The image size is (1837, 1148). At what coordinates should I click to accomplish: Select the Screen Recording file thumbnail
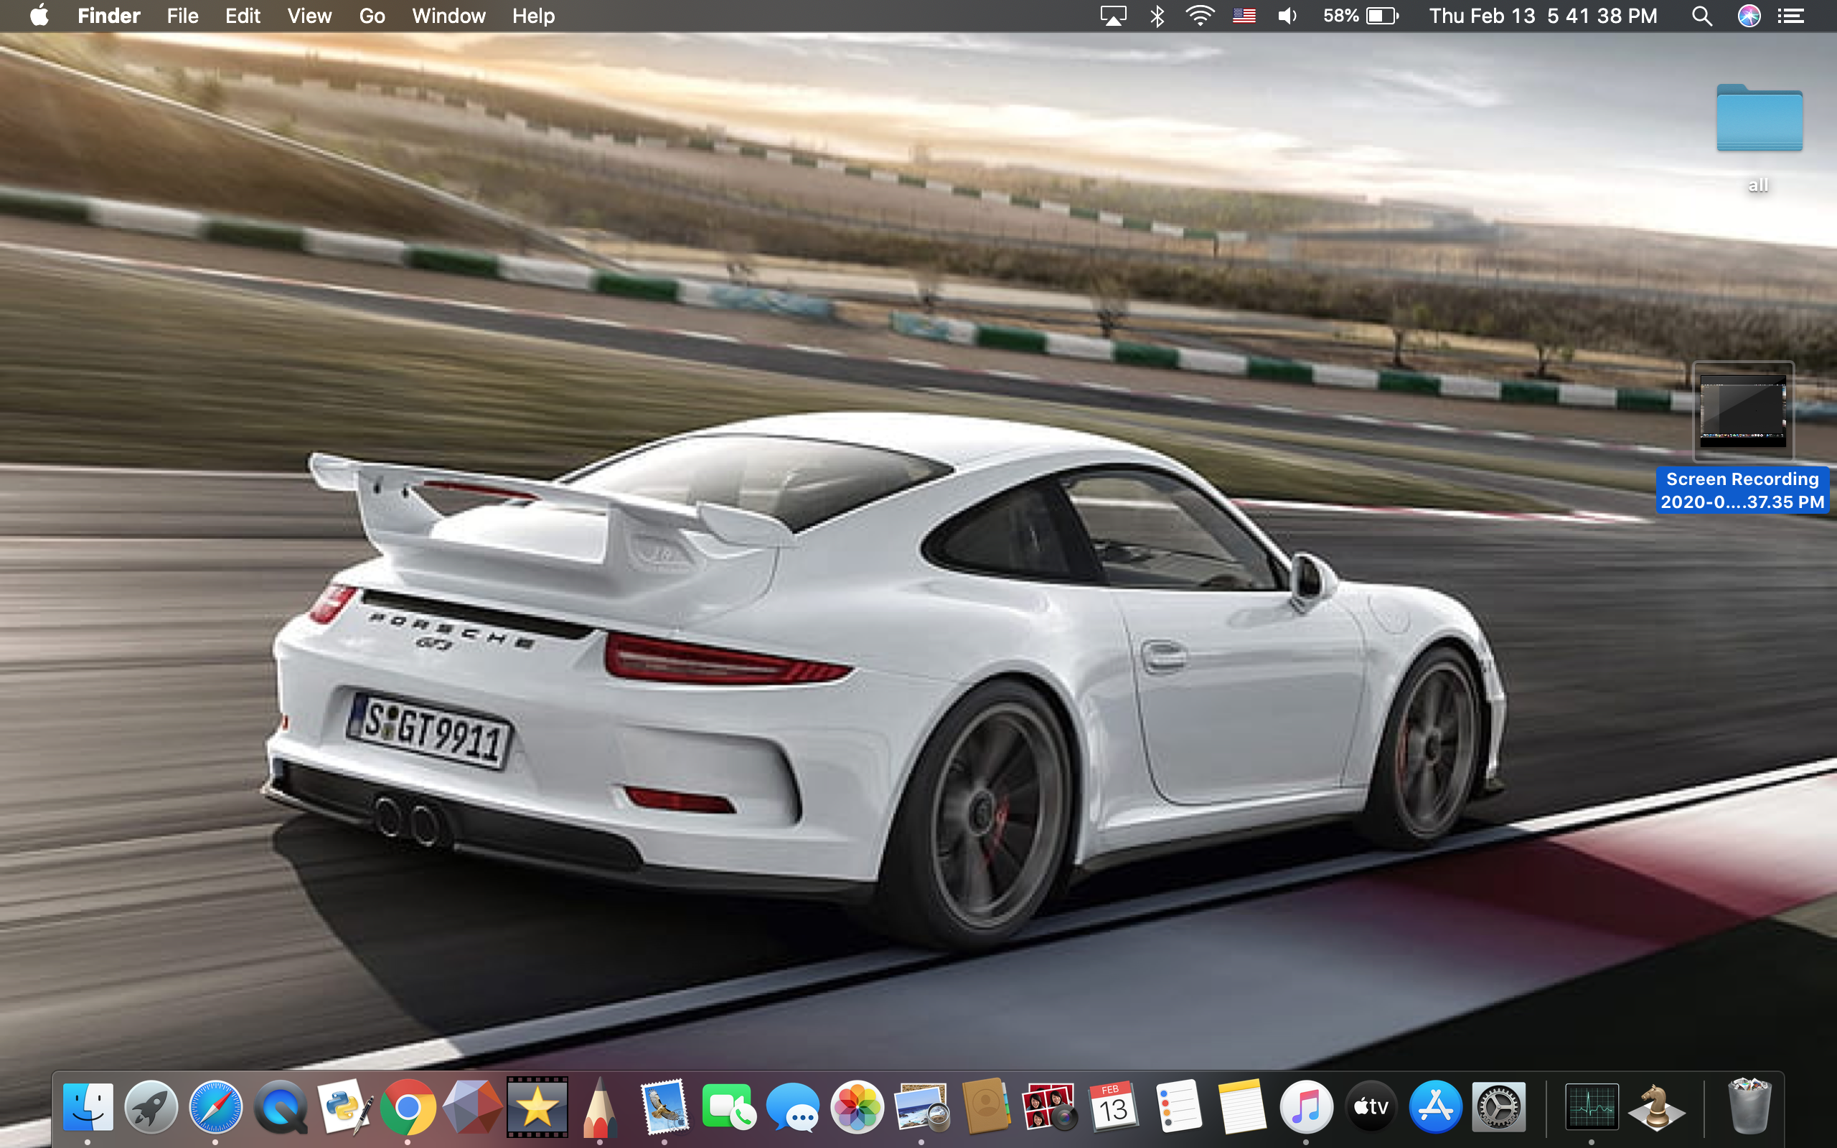(x=1743, y=410)
